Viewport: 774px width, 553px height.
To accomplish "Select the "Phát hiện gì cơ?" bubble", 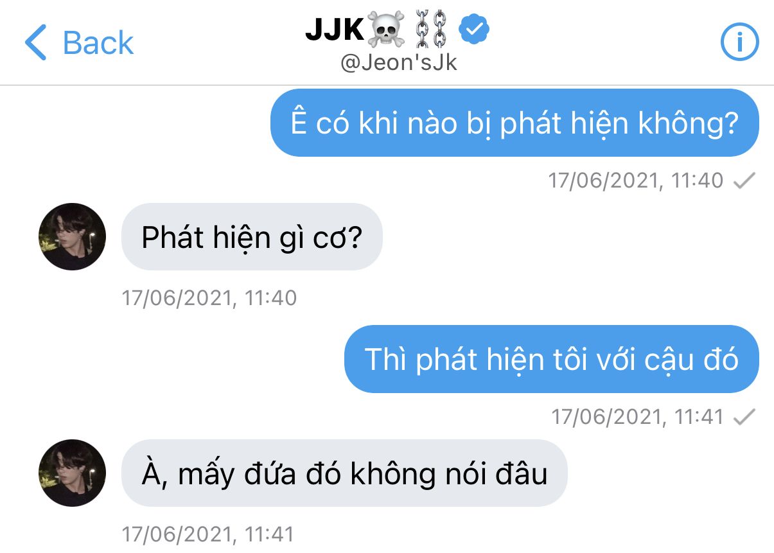I will (x=252, y=236).
